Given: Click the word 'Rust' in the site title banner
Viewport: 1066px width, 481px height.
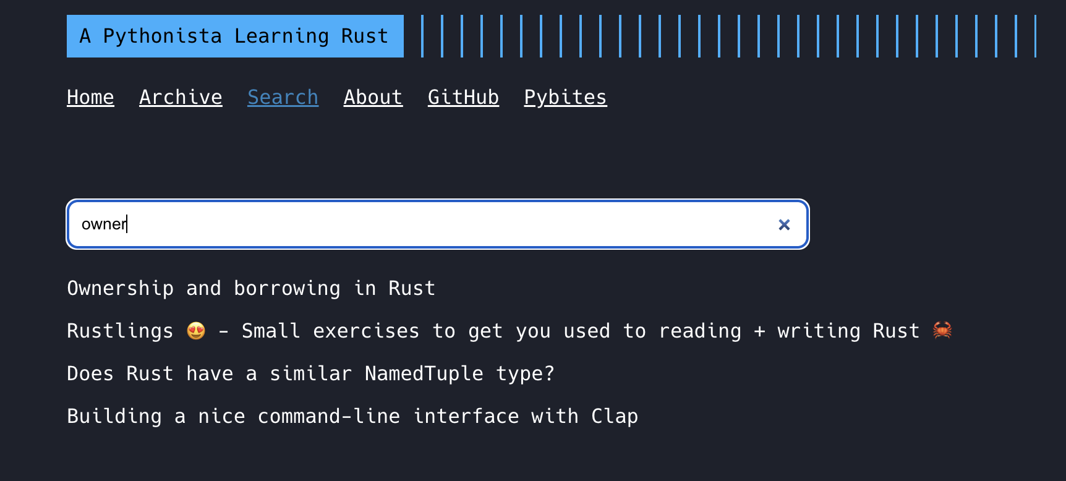Looking at the screenshot, I should click(365, 36).
